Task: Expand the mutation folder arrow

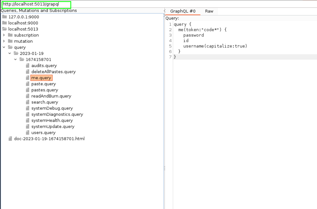Action: click(4, 41)
